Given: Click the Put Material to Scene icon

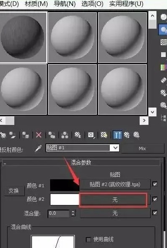Looking at the screenshot, I should pyautogui.click(x=13, y=135).
